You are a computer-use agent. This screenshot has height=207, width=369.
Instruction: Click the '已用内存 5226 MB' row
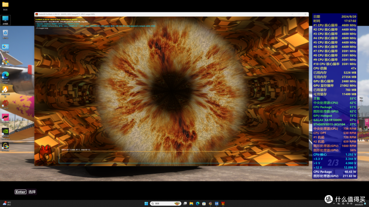click(334, 73)
